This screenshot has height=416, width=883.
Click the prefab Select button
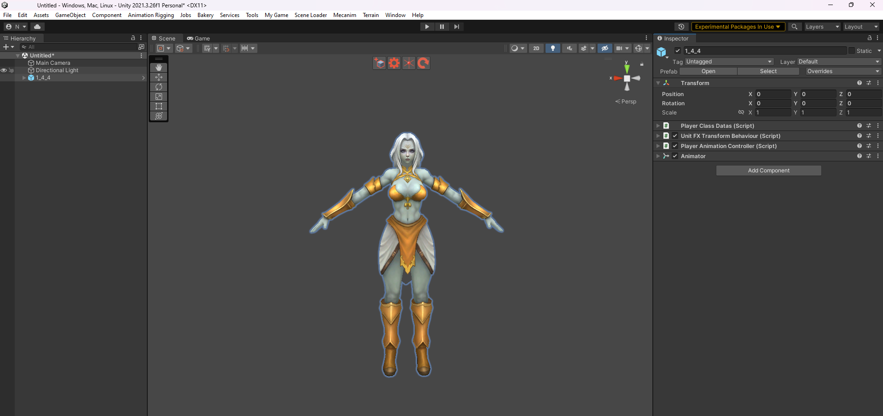[768, 71]
